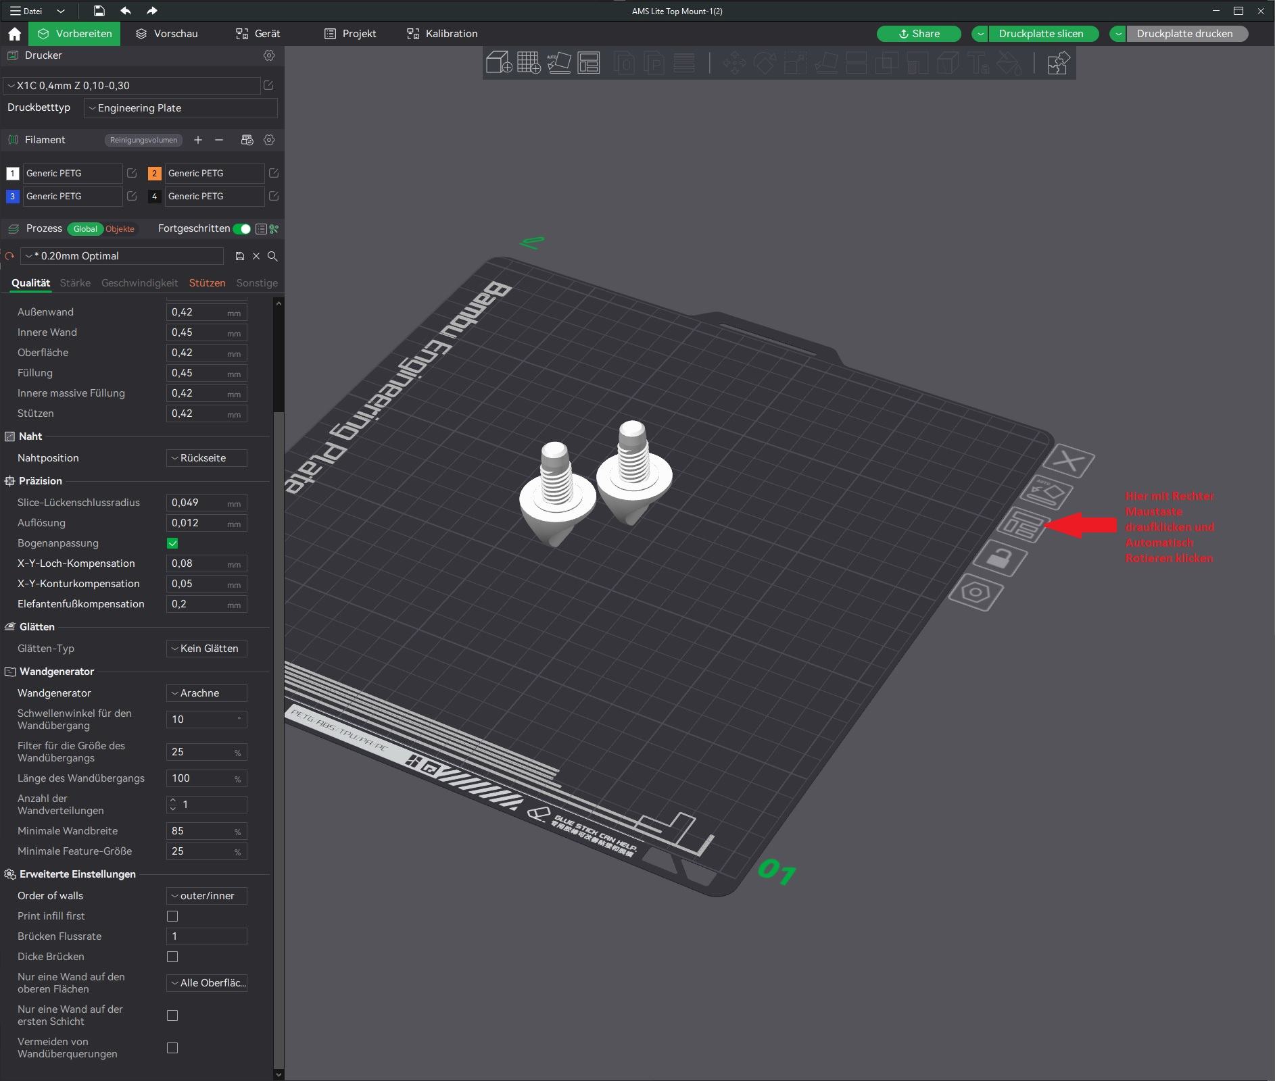This screenshot has width=1275, height=1081.
Task: Click the Add object cube icon
Action: 499,63
